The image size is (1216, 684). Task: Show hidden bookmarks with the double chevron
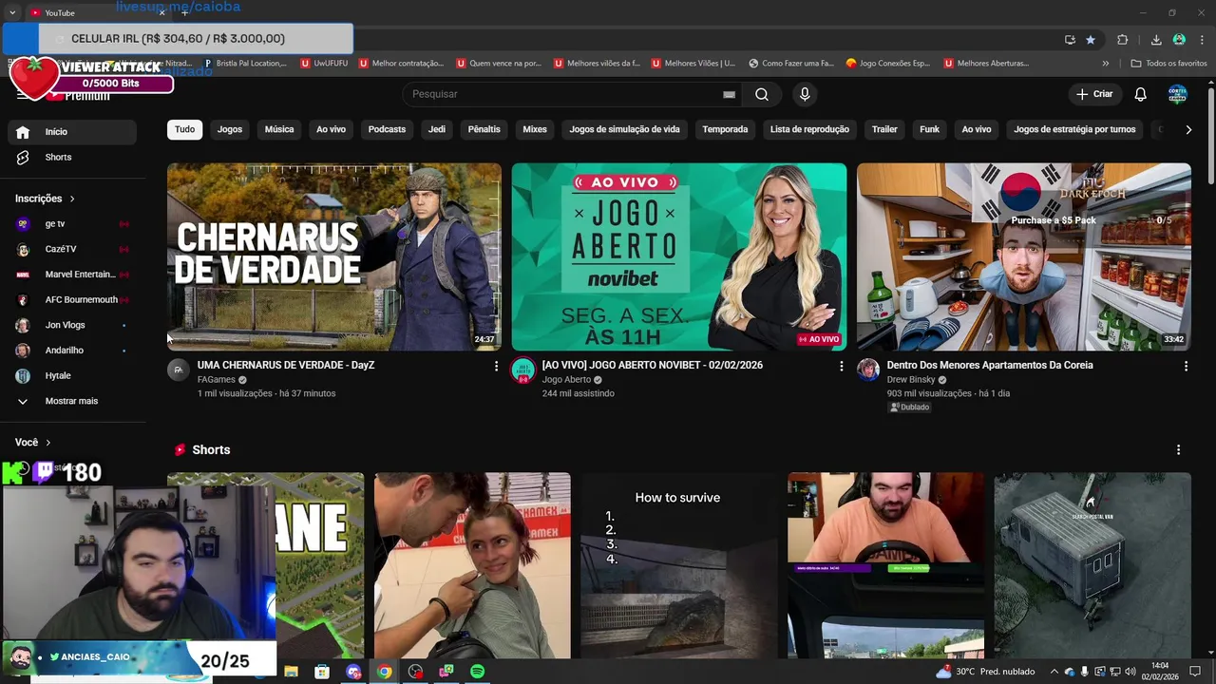pos(1105,64)
